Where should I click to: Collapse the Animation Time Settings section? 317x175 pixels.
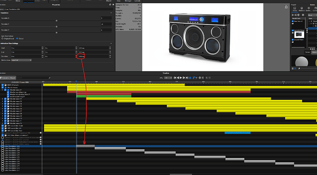(111, 44)
